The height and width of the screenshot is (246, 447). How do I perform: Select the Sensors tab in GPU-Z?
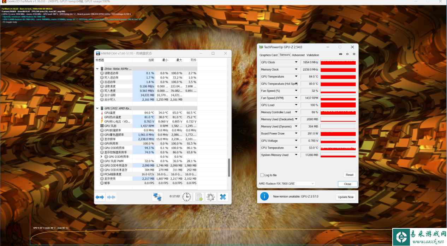pyautogui.click(x=285, y=55)
